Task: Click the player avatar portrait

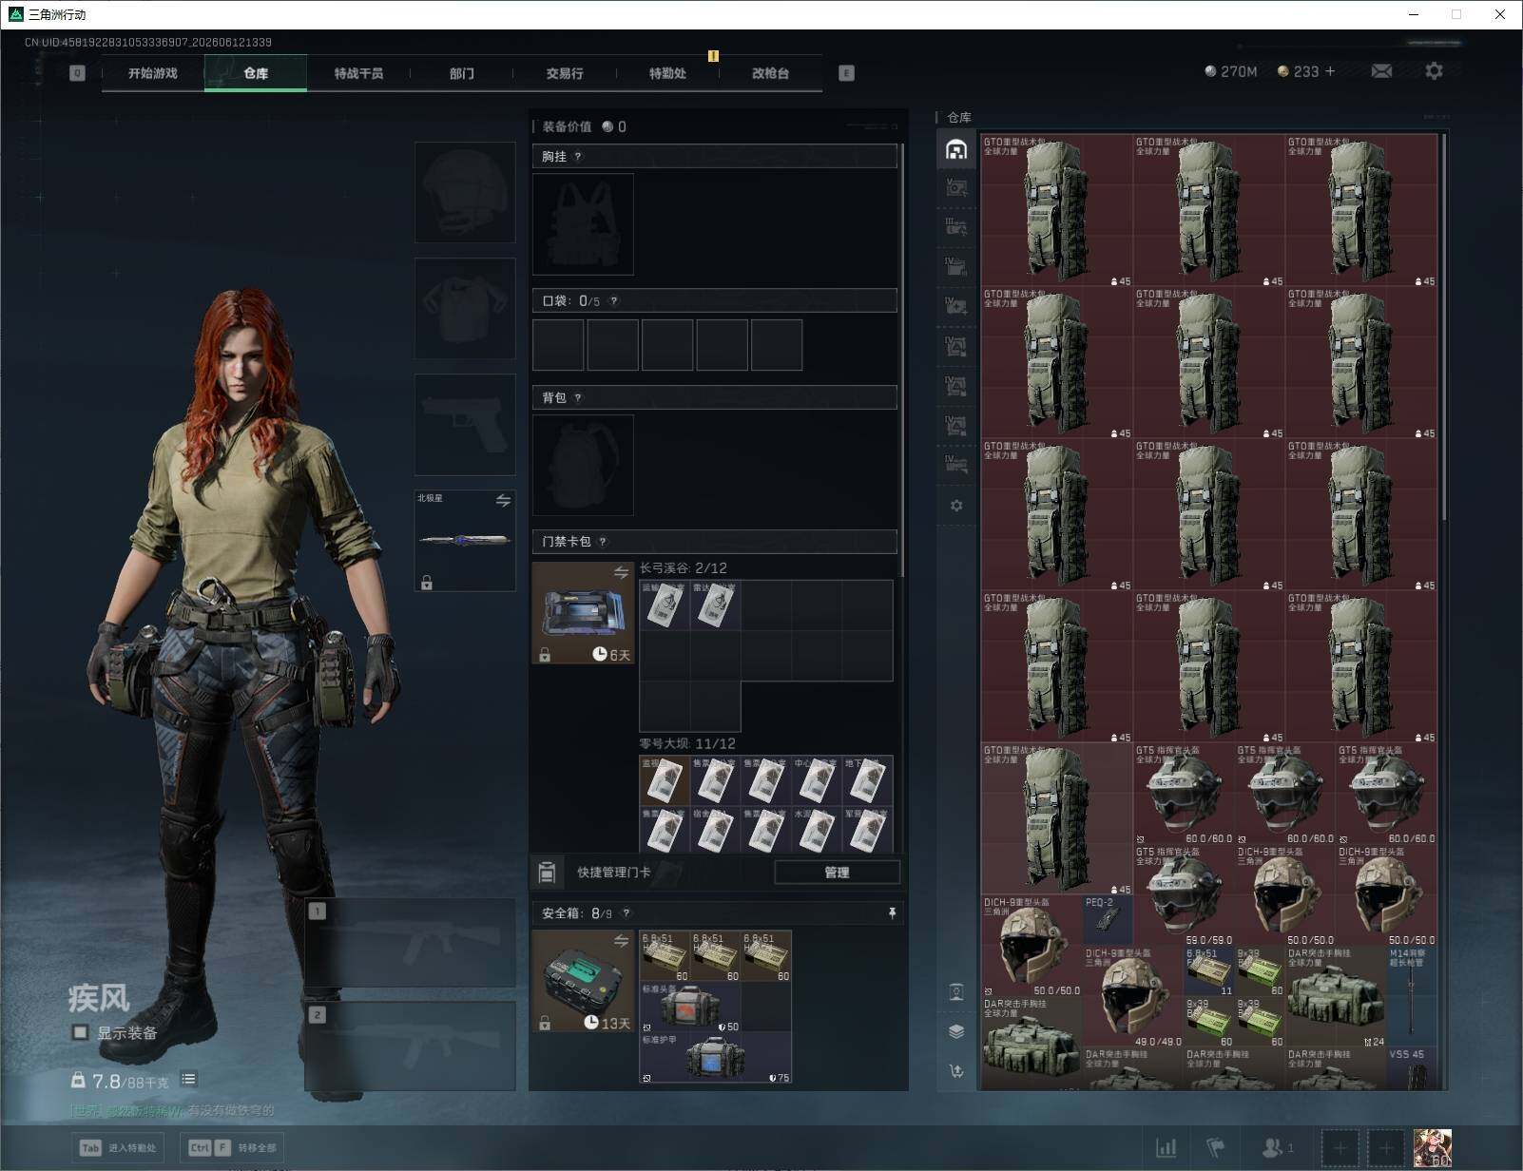Action: (x=1433, y=1148)
